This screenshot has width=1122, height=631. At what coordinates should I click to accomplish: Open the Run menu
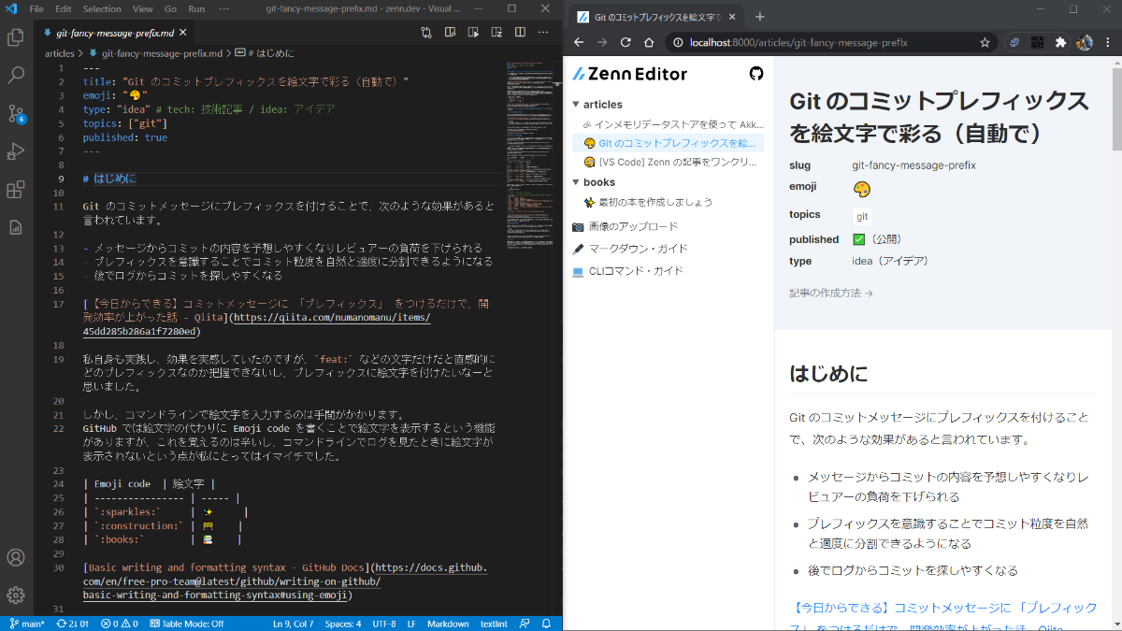coord(196,8)
